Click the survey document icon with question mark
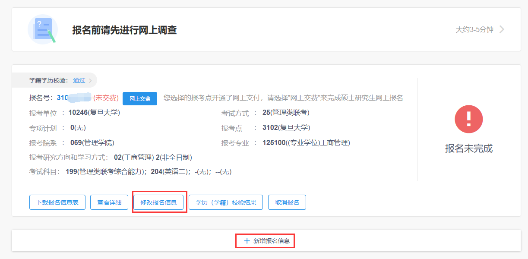528x259 pixels. click(42, 29)
